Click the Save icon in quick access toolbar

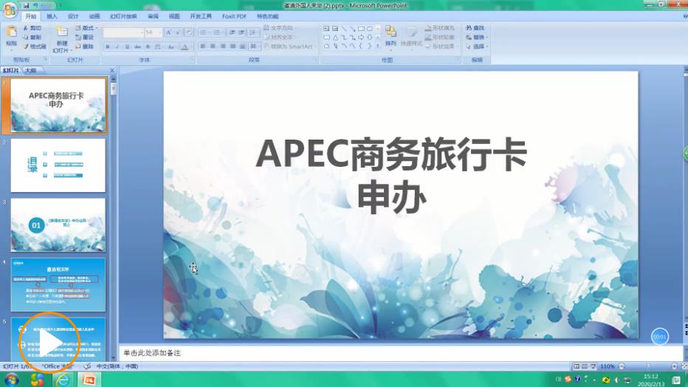26,5
